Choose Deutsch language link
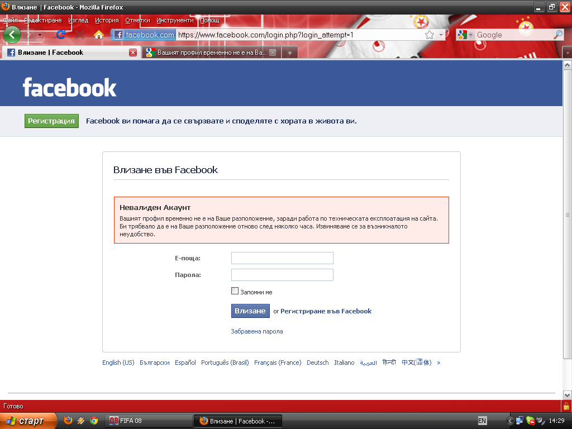 pos(318,363)
